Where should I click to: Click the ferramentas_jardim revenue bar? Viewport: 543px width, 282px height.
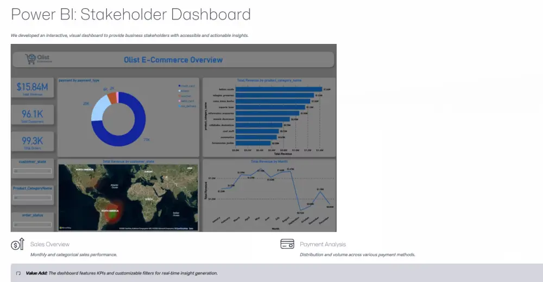tap(253, 143)
